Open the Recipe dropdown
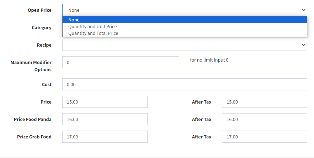 [x=185, y=45]
